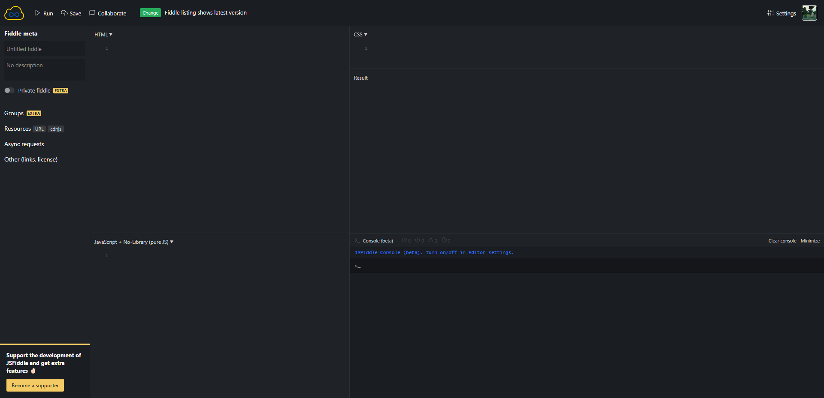Click the No description field
Image resolution: width=824 pixels, height=398 pixels.
45,69
